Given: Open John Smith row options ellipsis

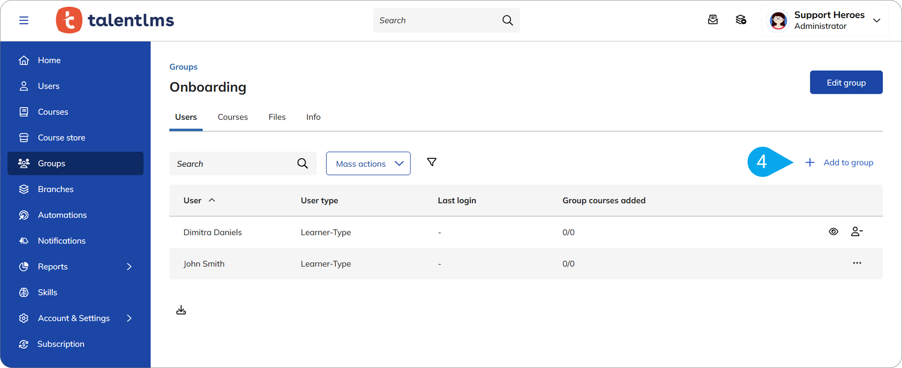Looking at the screenshot, I should pyautogui.click(x=857, y=263).
